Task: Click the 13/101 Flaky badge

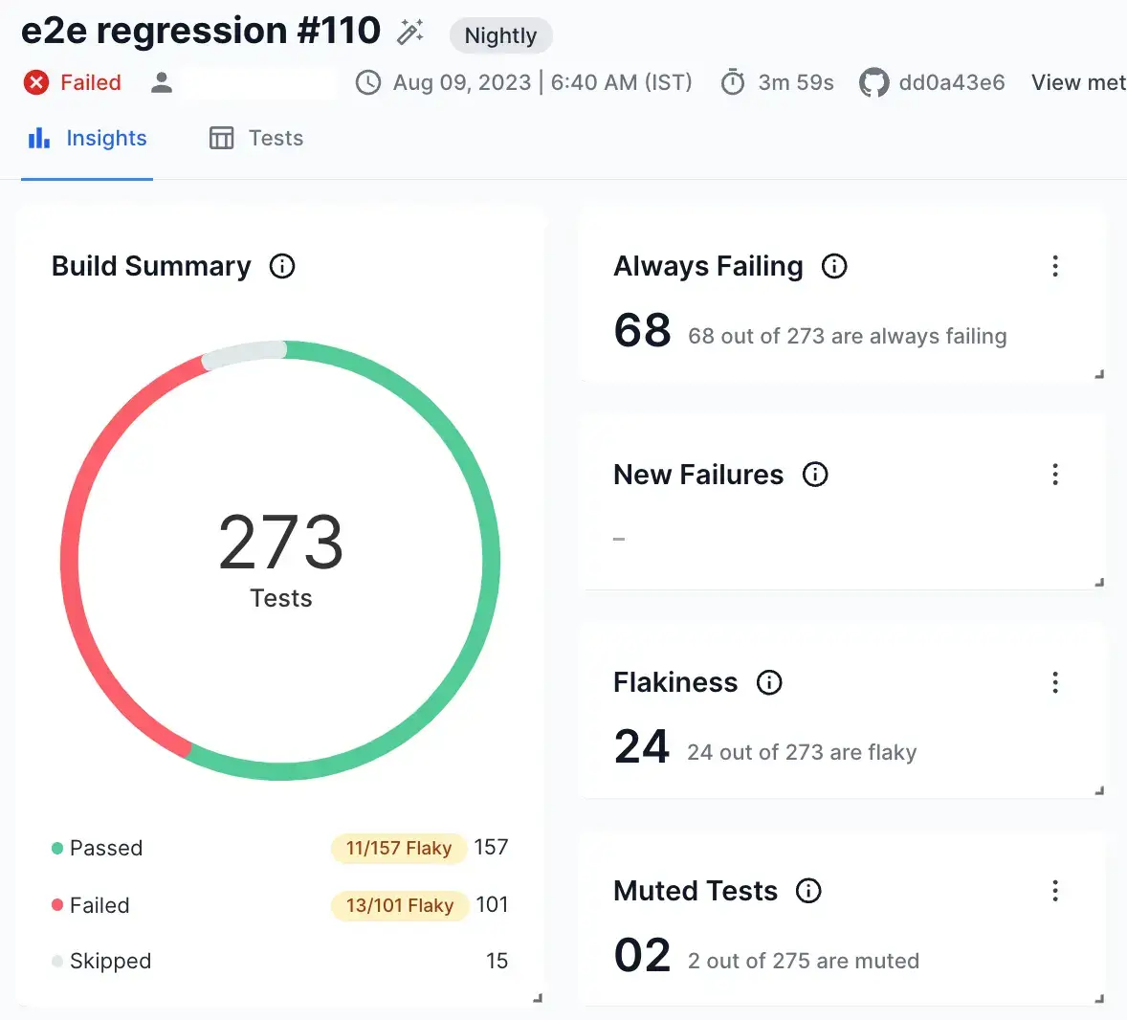Action: tap(399, 905)
